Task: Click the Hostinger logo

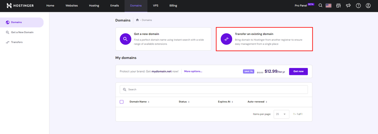Action: 20,6
